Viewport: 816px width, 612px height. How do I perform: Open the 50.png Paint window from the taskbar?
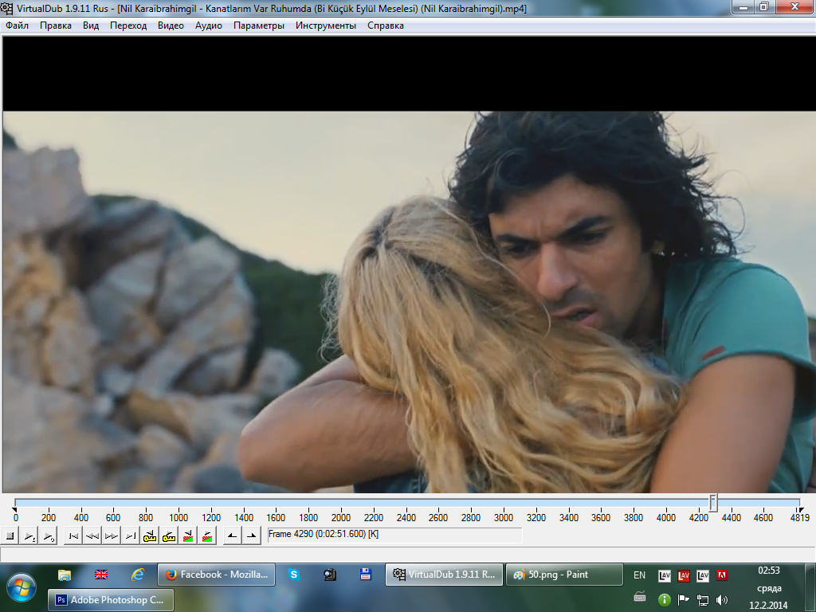coord(564,575)
